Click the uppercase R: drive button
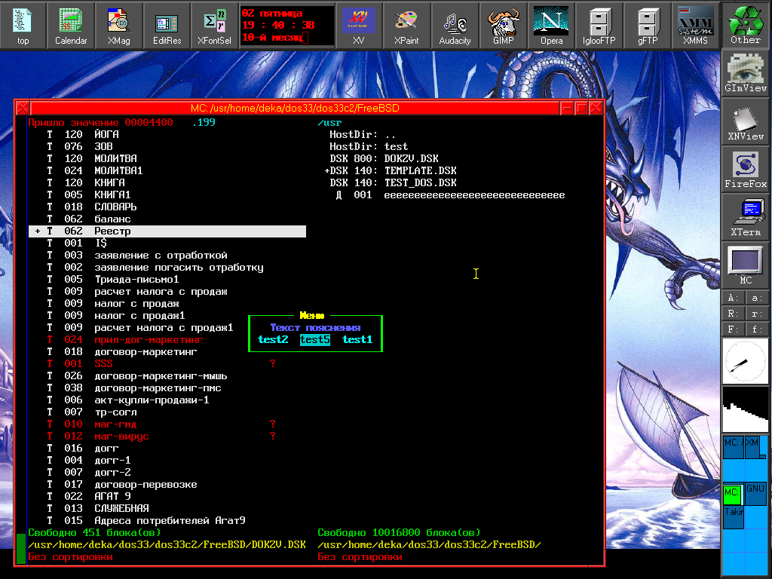772x579 pixels. pos(733,314)
